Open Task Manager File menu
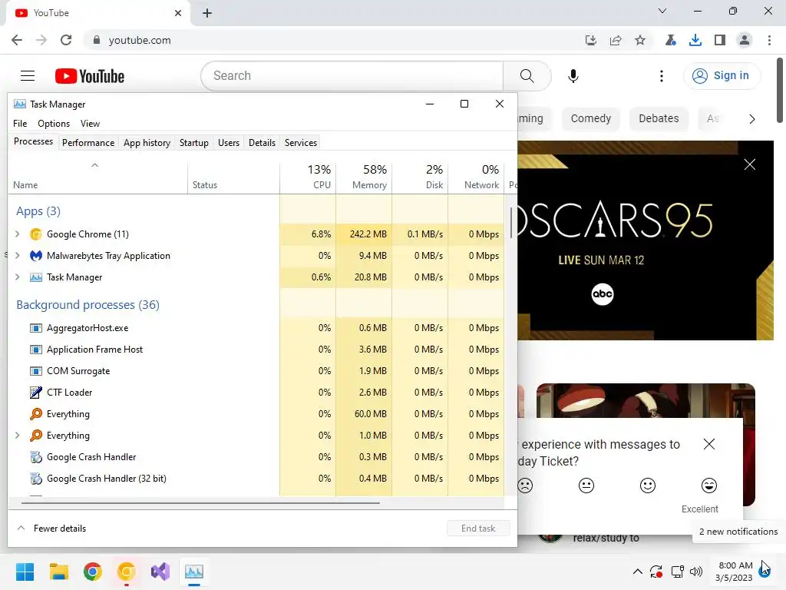Screen dimensions: 786x590 pos(20,124)
